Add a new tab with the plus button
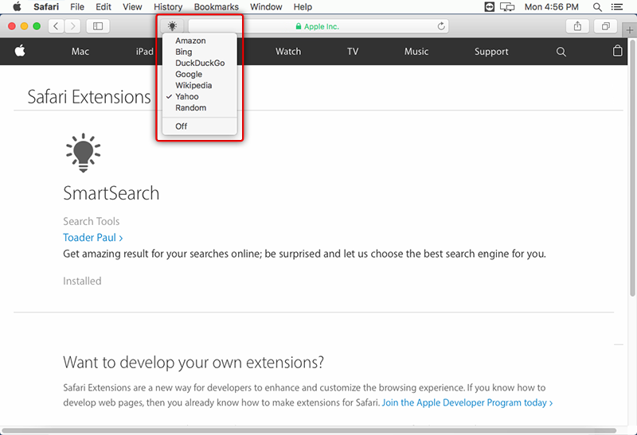 tap(630, 30)
